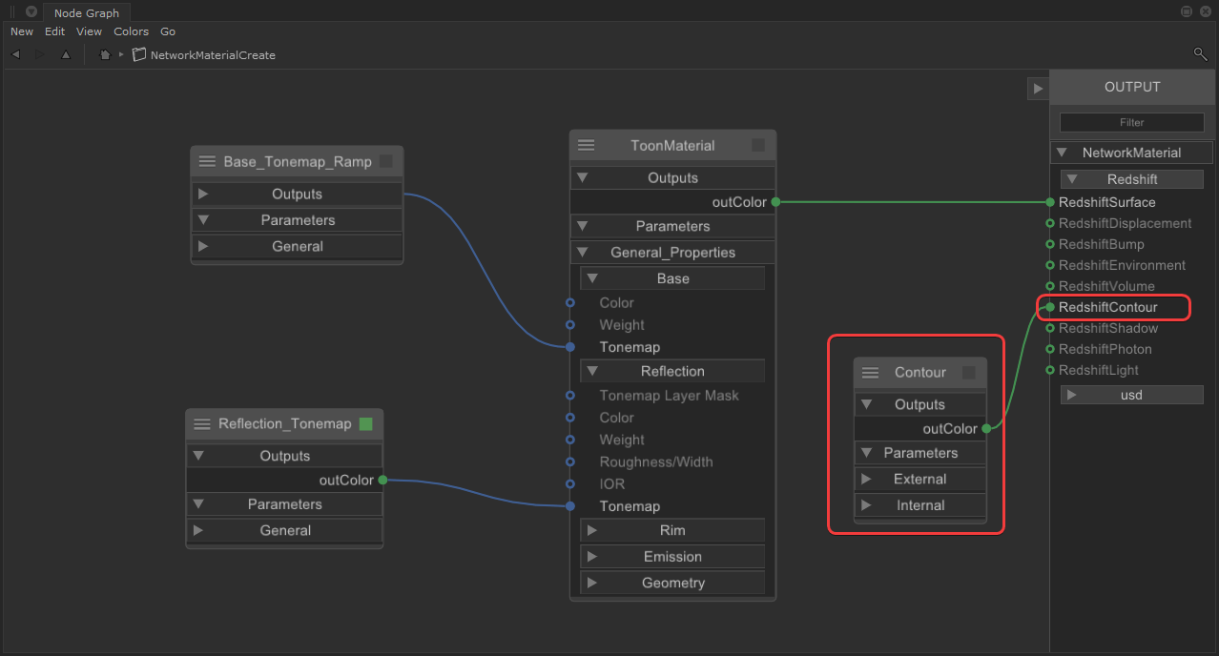1219x656 pixels.
Task: Open the Reflection_Tonemap node hamburger menu
Action: tap(201, 424)
